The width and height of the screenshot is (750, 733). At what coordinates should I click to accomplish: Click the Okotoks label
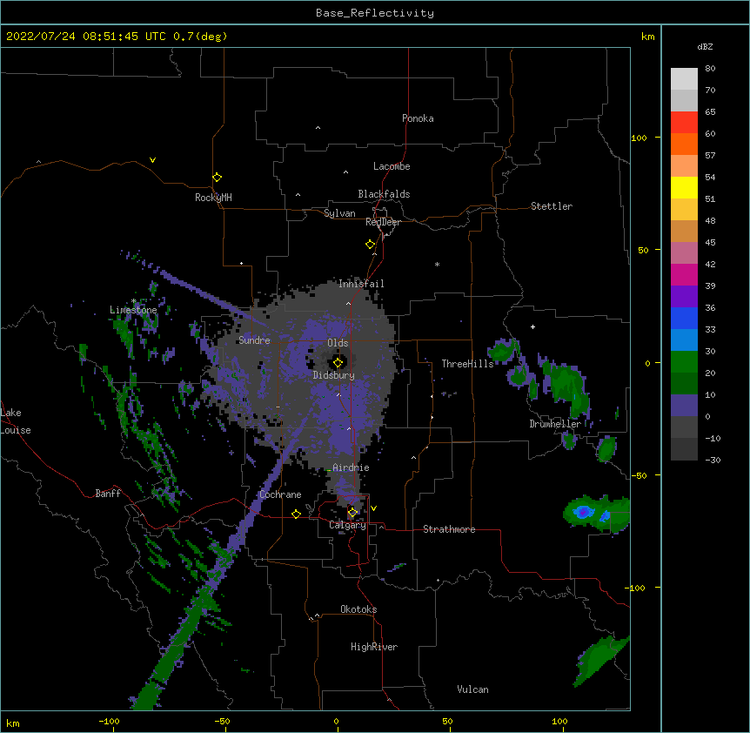pyautogui.click(x=358, y=609)
